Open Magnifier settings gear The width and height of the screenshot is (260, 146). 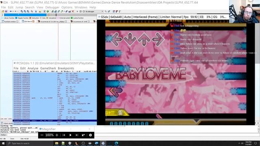coord(90,135)
